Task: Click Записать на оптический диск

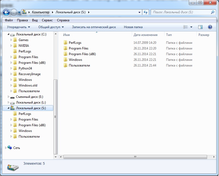Action: (94, 27)
